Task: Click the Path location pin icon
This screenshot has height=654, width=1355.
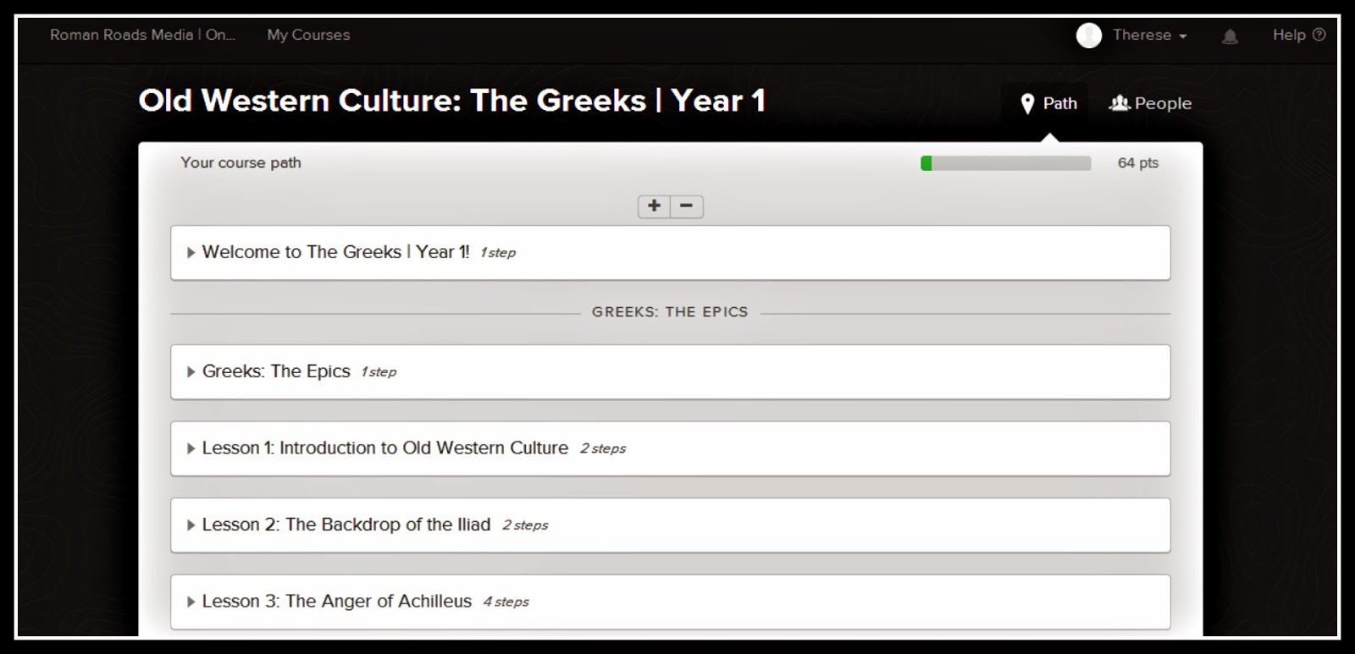Action: 1027,103
